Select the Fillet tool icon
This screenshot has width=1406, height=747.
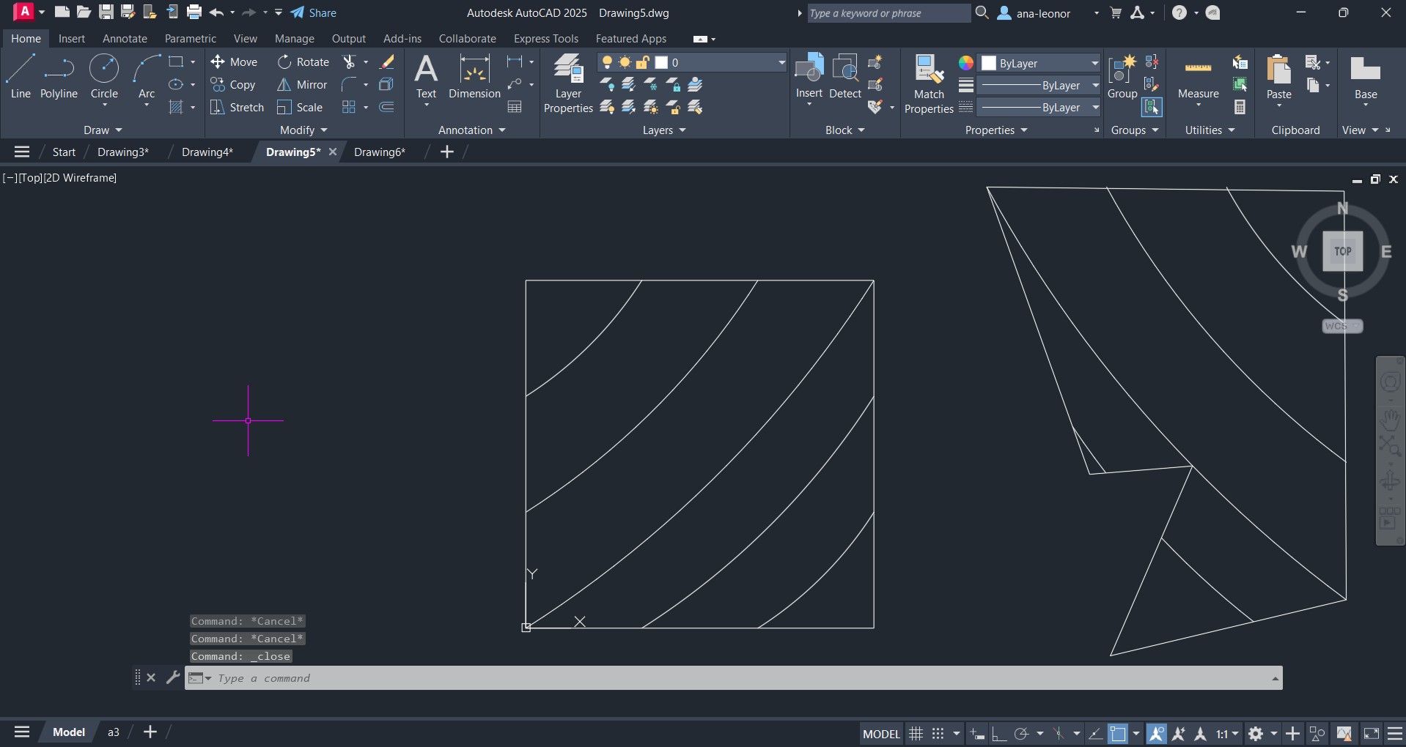[x=350, y=85]
